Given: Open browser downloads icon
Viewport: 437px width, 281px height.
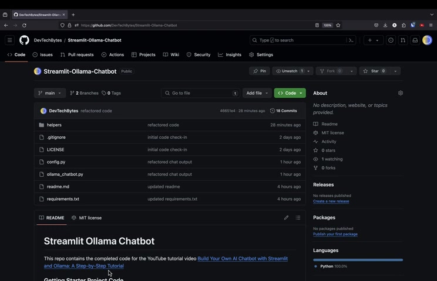Looking at the screenshot, I should pos(385,25).
